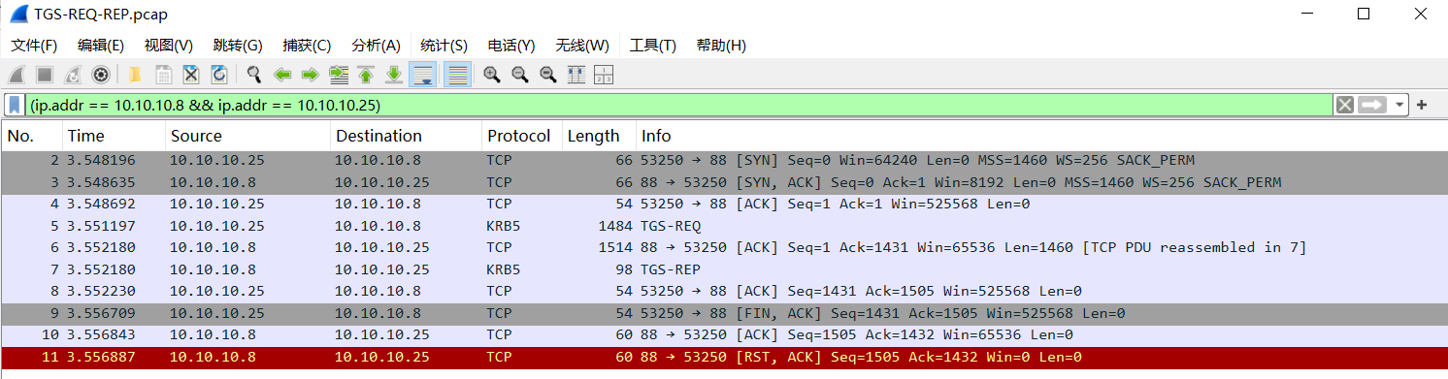This screenshot has height=379, width=1448.
Task: Select the KRB5 TGS-REQ packet
Action: 724,226
